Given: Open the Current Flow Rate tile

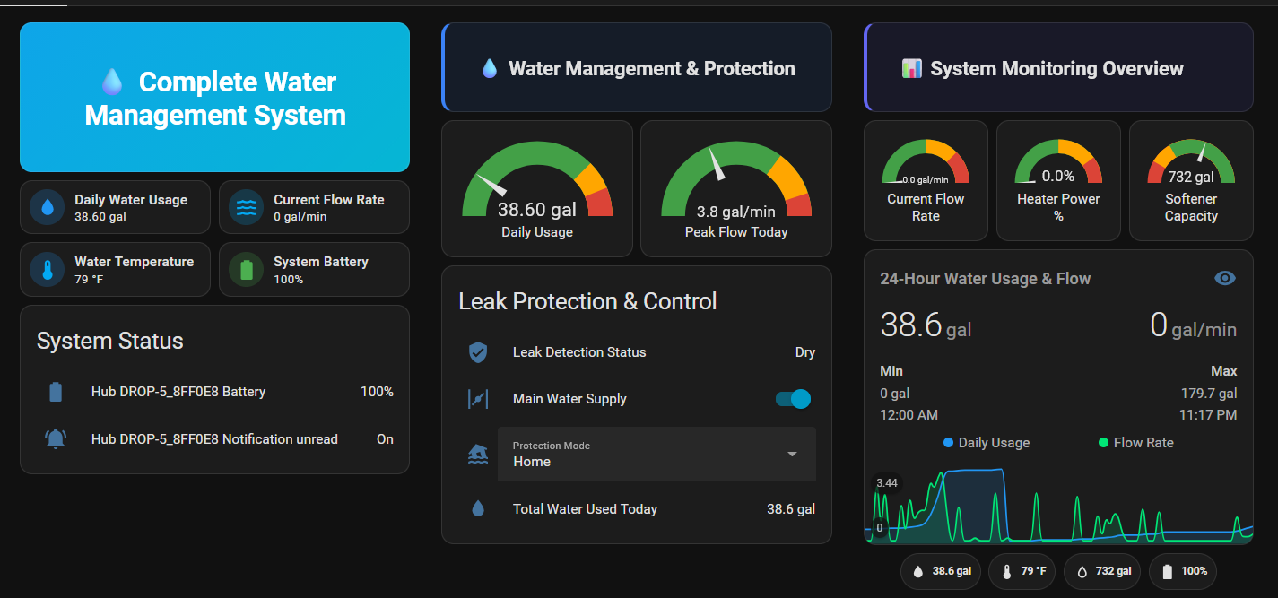Looking at the screenshot, I should pyautogui.click(x=314, y=207).
